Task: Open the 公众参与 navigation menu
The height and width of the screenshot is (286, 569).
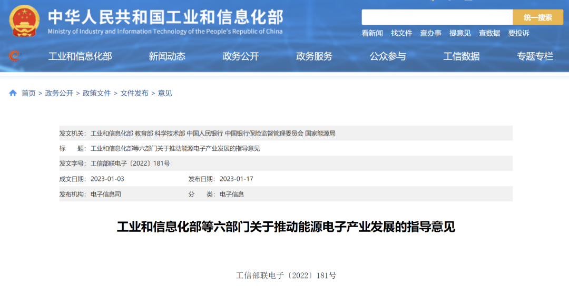Action: click(388, 56)
